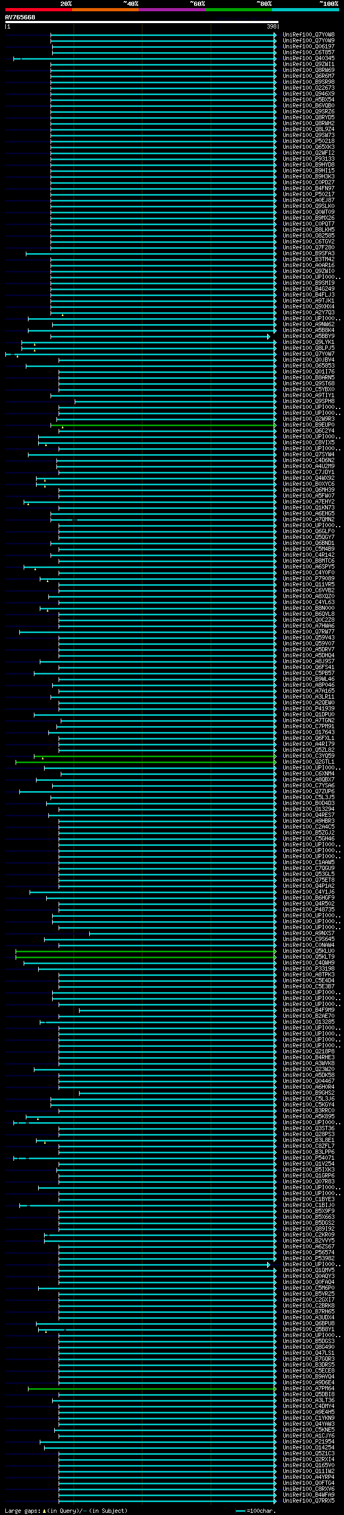Open hit UniRef100_P50218
Screen dimensions: 344x1515
pyautogui.click(x=308, y=141)
